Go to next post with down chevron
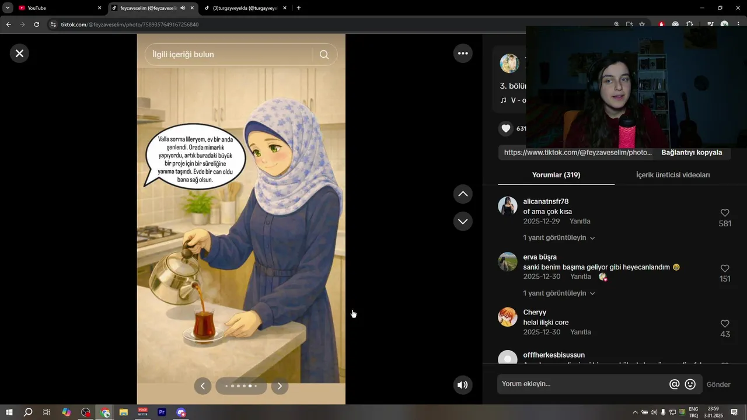 coord(463,221)
